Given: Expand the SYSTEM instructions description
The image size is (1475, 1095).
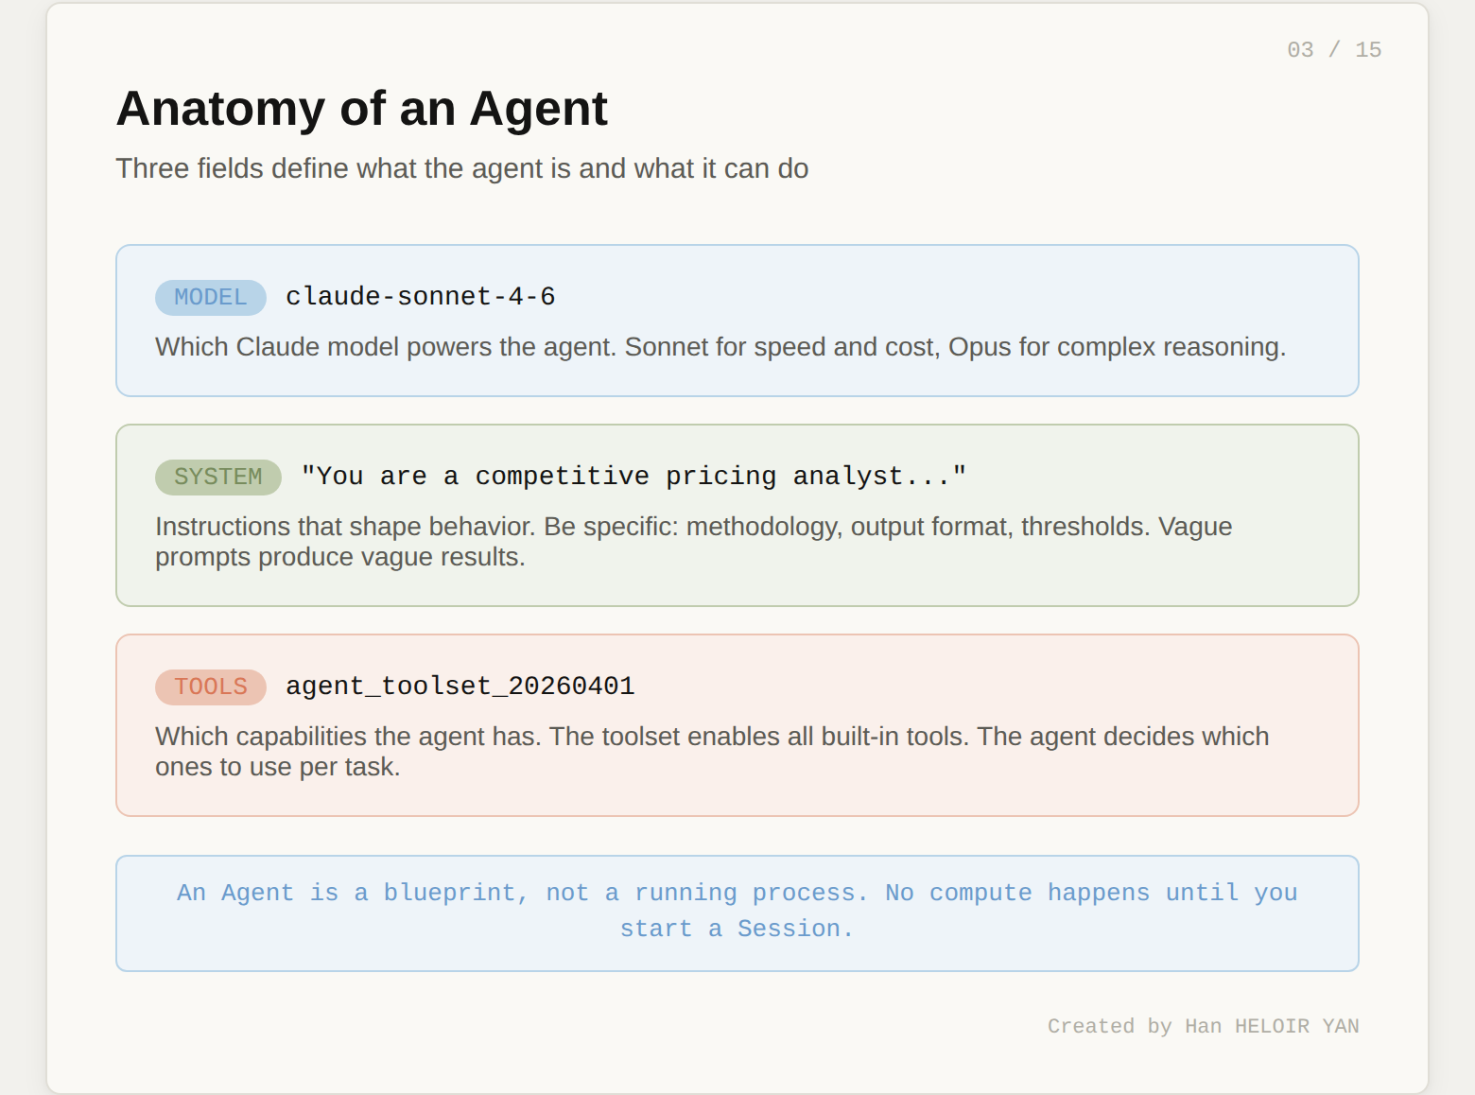Looking at the screenshot, I should pos(693,541).
